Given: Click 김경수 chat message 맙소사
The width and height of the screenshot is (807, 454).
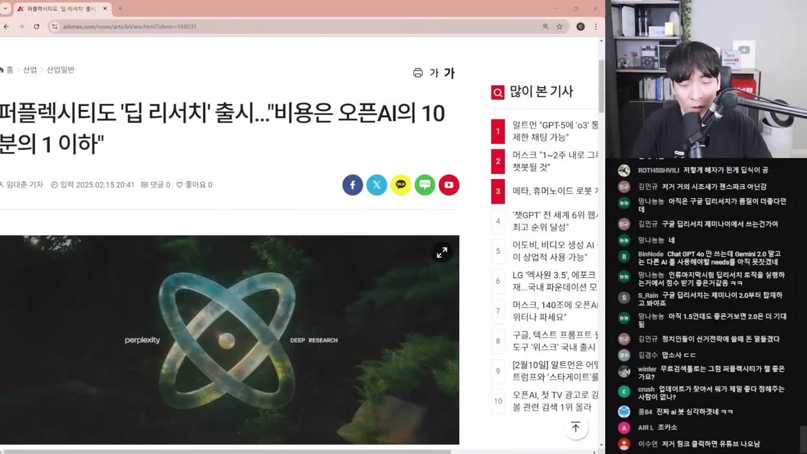Looking at the screenshot, I should tap(667, 355).
